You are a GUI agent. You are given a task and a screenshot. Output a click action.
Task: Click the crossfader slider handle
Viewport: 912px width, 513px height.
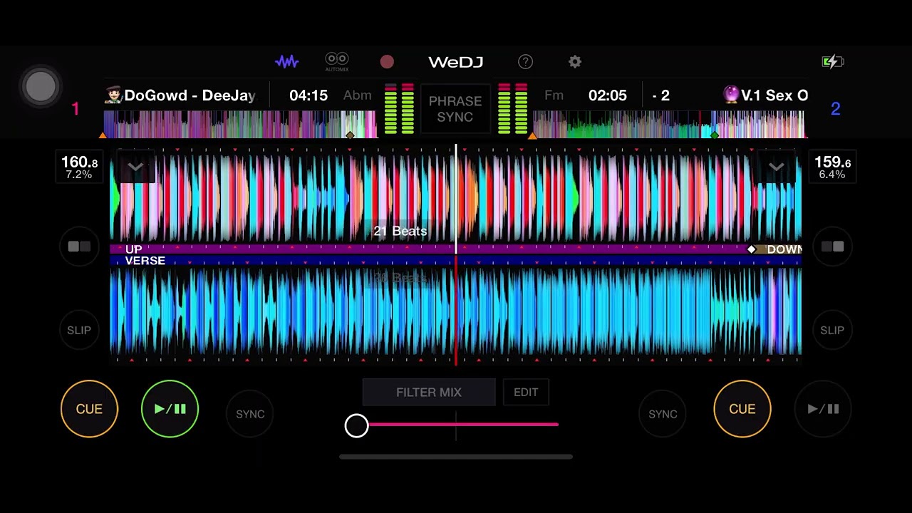coord(357,425)
